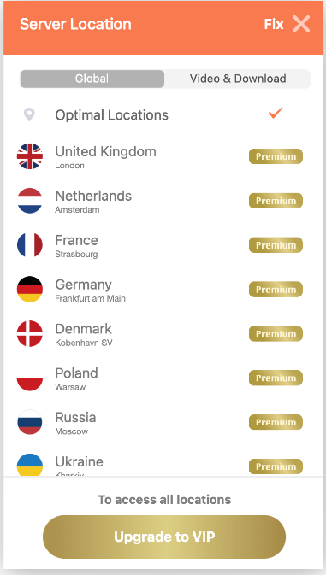Pick the Russia flag icon
The width and height of the screenshot is (326, 575).
click(x=30, y=422)
